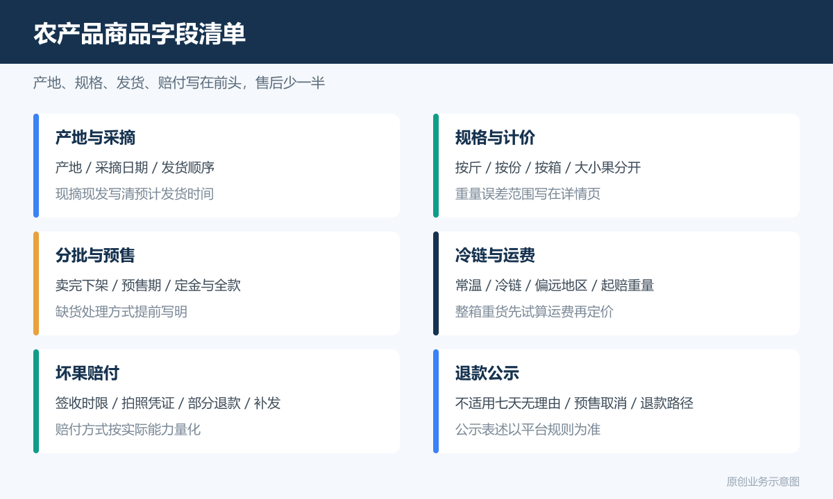Click the line 卖完下架 / 预售期 / 定金与全款
Image resolution: width=833 pixels, height=499 pixels.
click(x=148, y=286)
